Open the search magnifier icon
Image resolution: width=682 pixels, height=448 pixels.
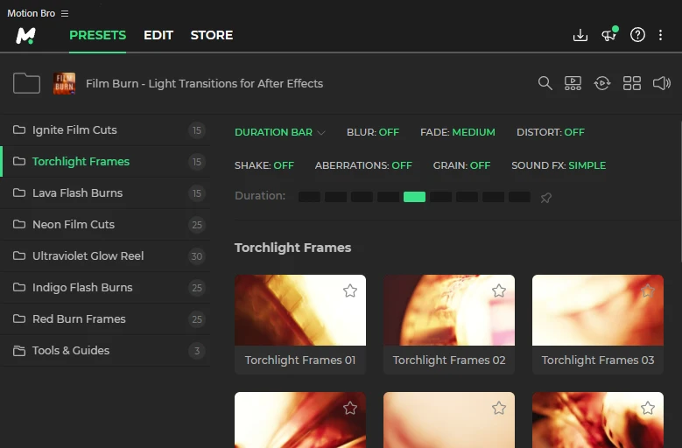545,83
